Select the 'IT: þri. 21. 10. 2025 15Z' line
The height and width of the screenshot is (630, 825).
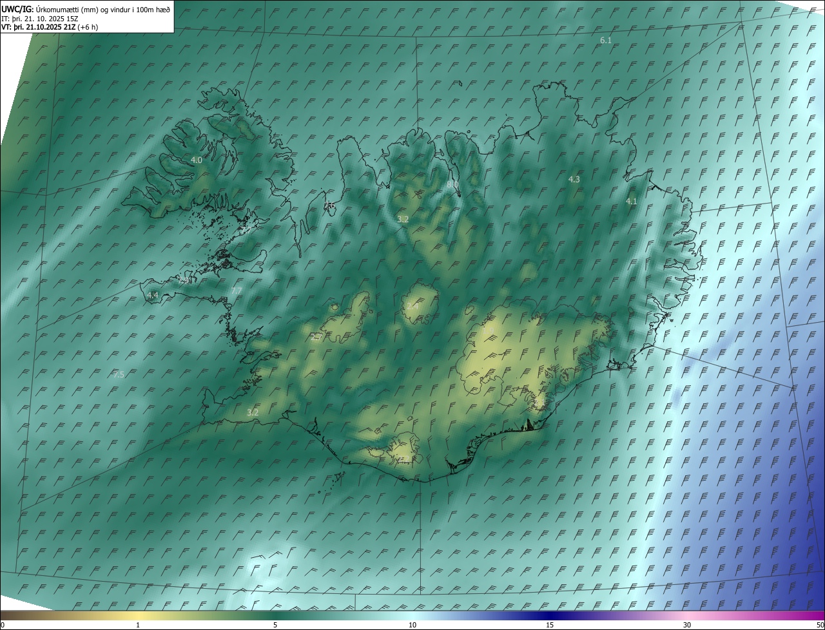tap(40, 19)
